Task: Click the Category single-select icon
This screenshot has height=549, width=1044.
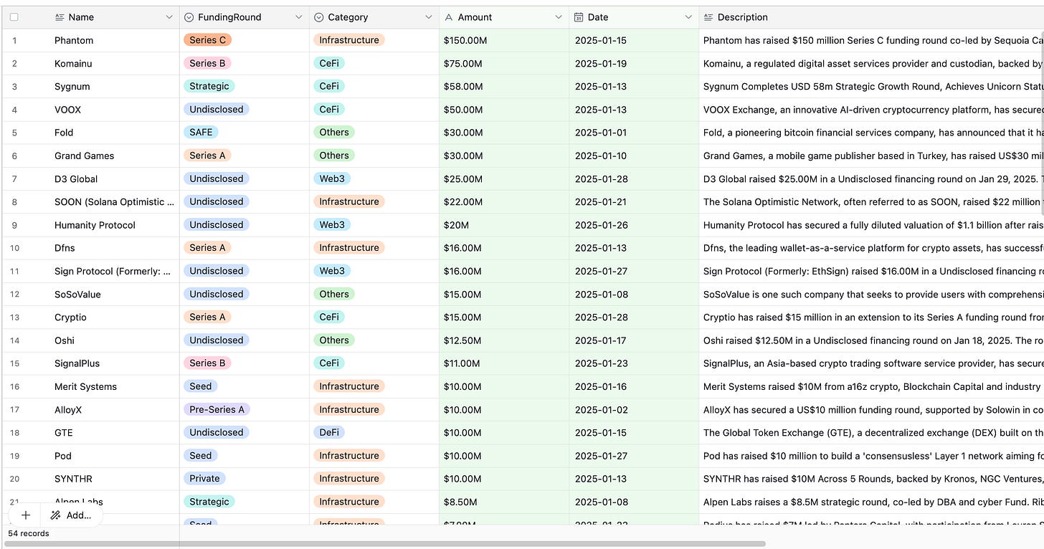Action: [x=319, y=17]
